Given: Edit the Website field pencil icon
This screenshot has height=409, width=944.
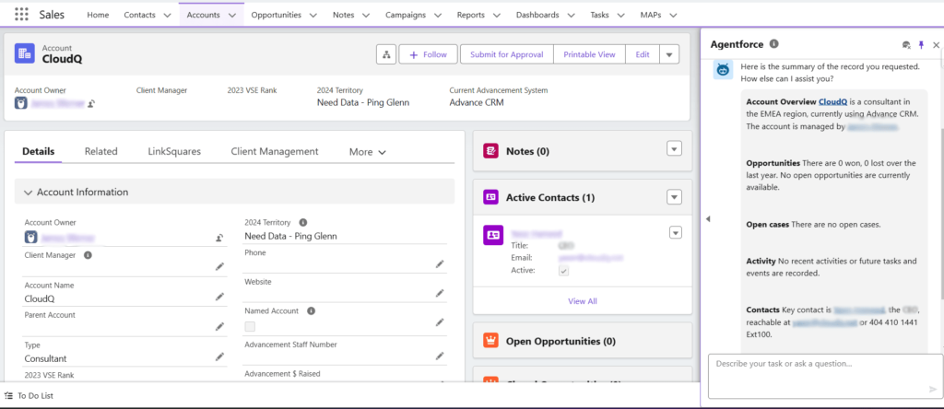Looking at the screenshot, I should pyautogui.click(x=440, y=294).
